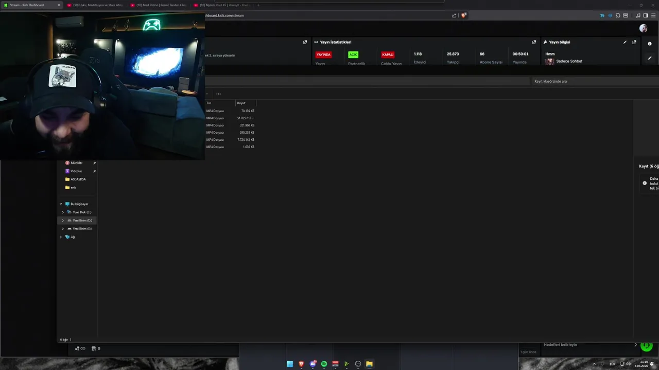Click the pencil icon on right sidebar
This screenshot has height=370, width=659.
click(650, 58)
